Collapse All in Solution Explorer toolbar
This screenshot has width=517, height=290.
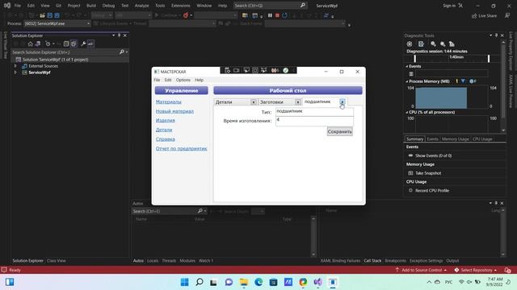66,43
